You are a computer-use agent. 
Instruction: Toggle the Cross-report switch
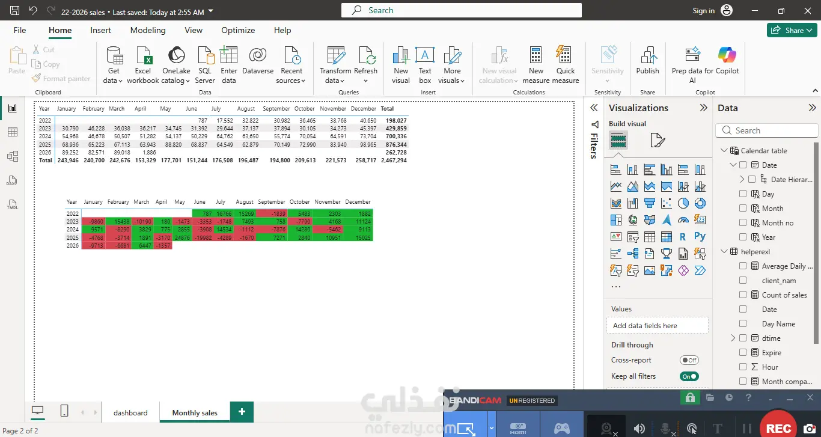coord(689,360)
